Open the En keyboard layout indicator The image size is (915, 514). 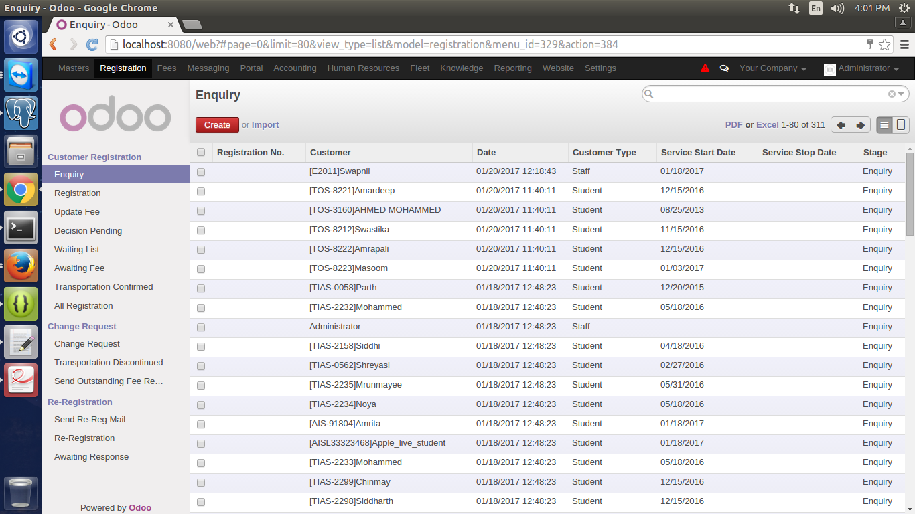click(x=816, y=8)
